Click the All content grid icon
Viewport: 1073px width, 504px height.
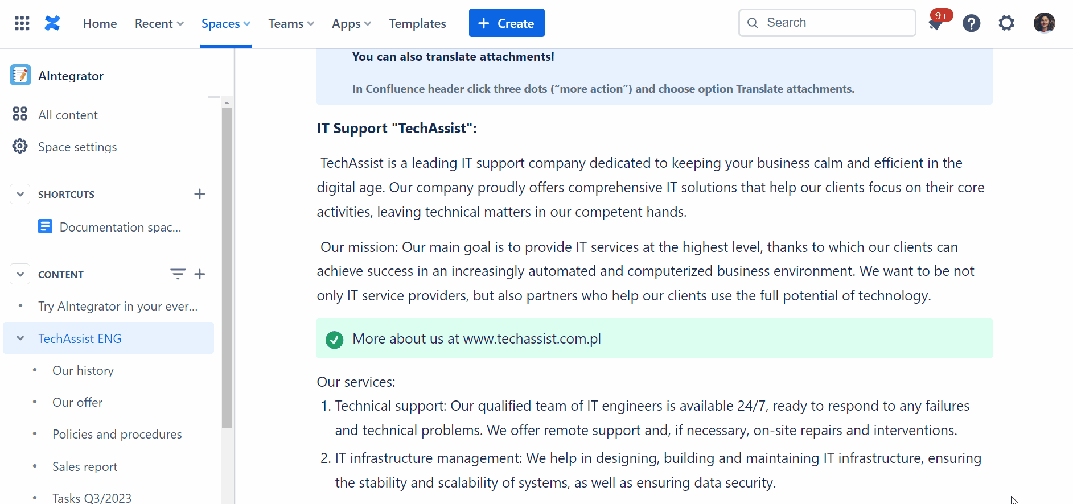(x=20, y=114)
